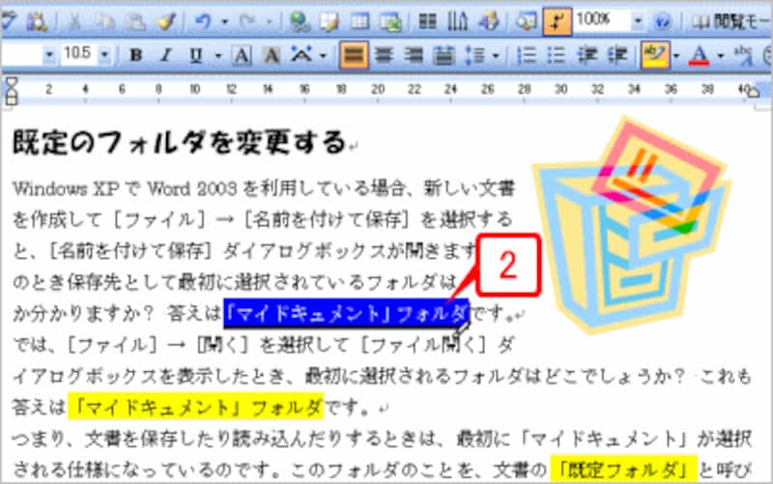Right-align the paragraph
Screen dimensions: 773x484
click(414, 55)
